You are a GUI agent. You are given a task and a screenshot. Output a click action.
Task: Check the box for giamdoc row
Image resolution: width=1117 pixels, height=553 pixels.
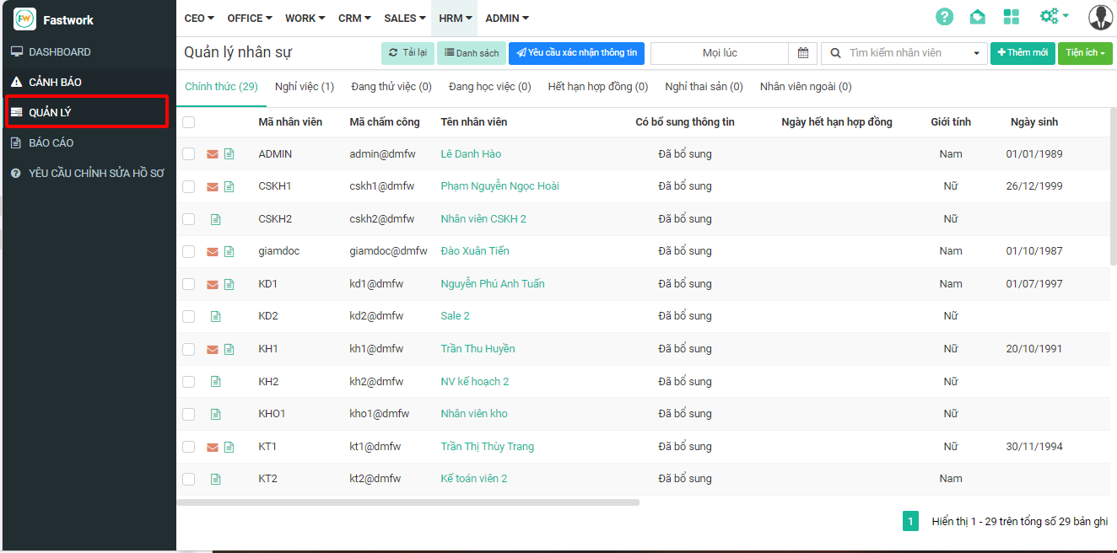point(189,251)
